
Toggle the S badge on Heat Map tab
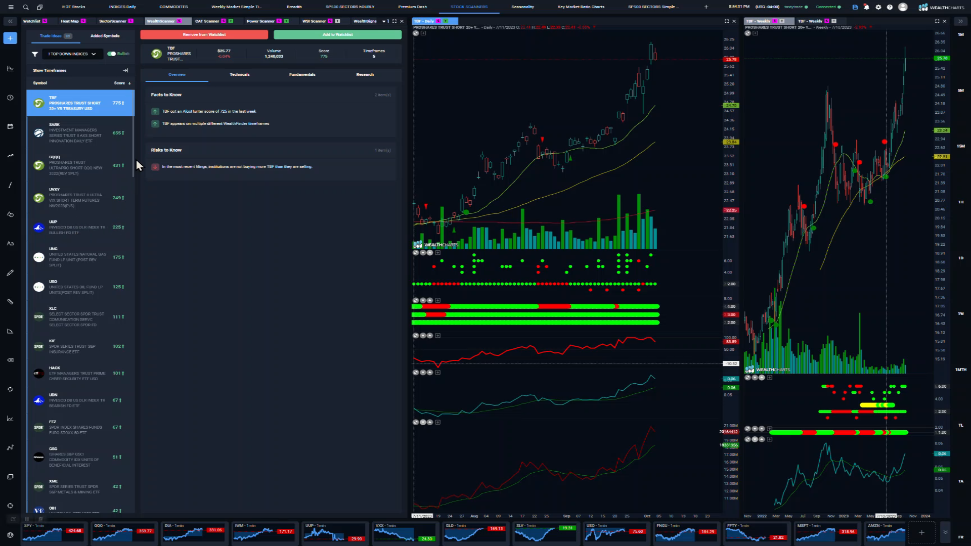coord(83,21)
